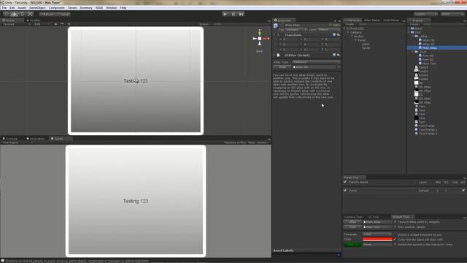Switch to the Font Maker tab
Screen dimensions: 467x263
391,20
